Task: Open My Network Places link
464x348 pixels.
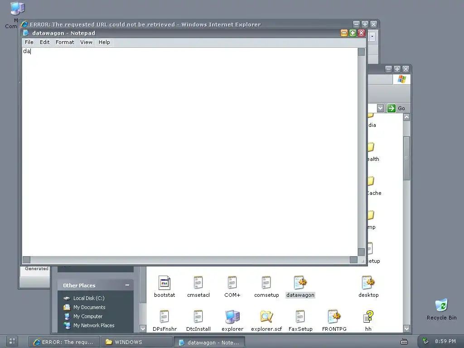Action: click(89, 325)
